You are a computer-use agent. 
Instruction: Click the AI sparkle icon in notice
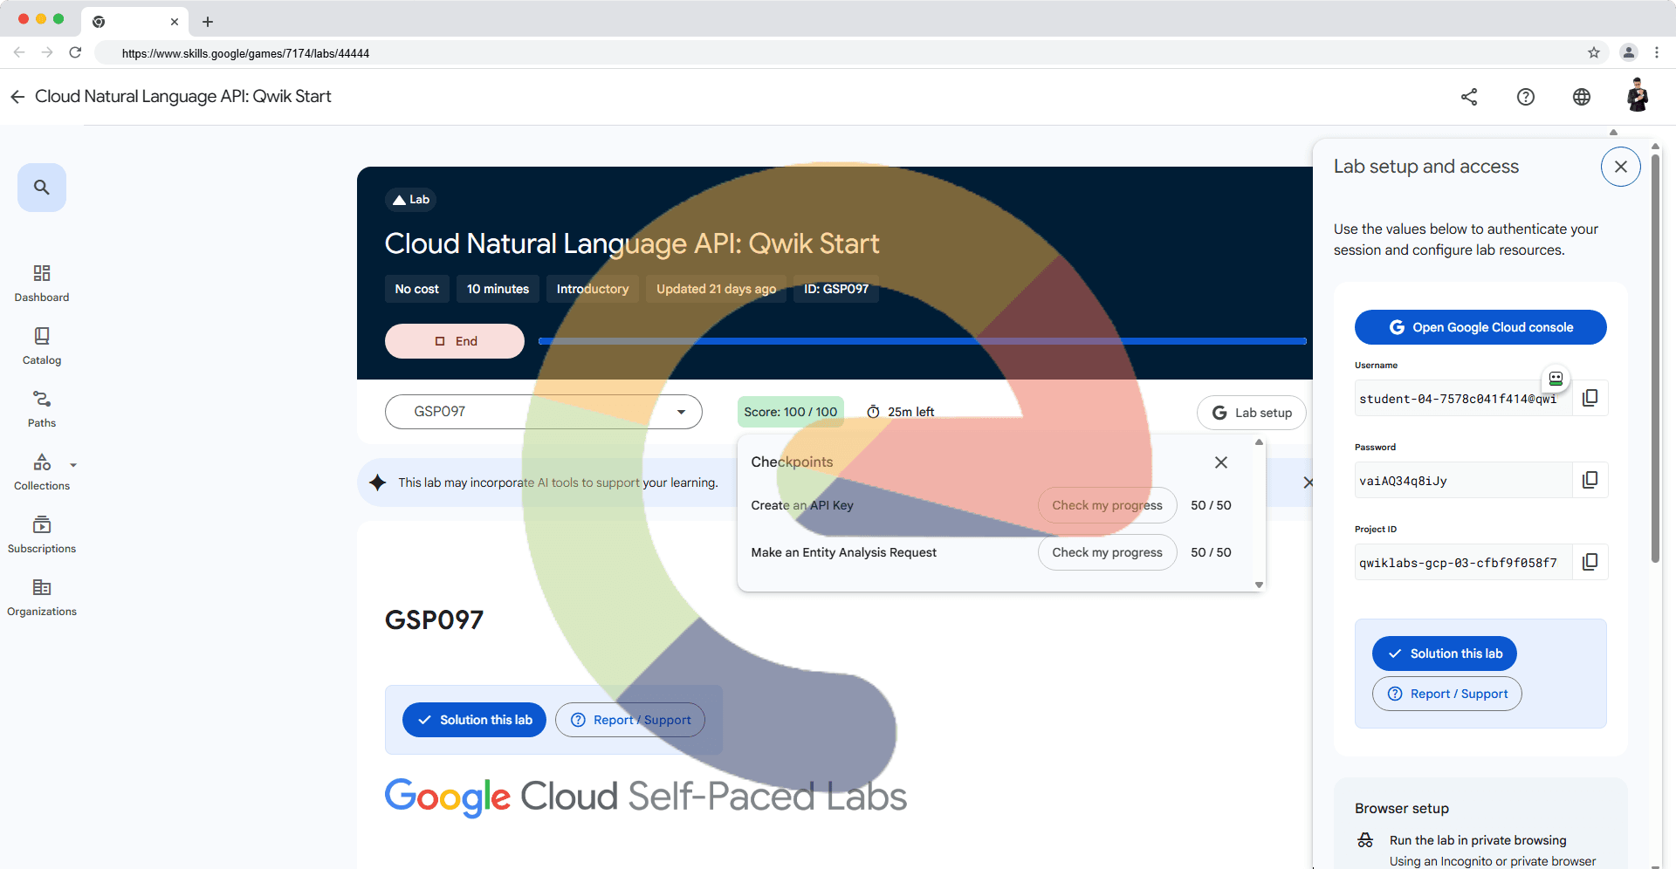(378, 482)
